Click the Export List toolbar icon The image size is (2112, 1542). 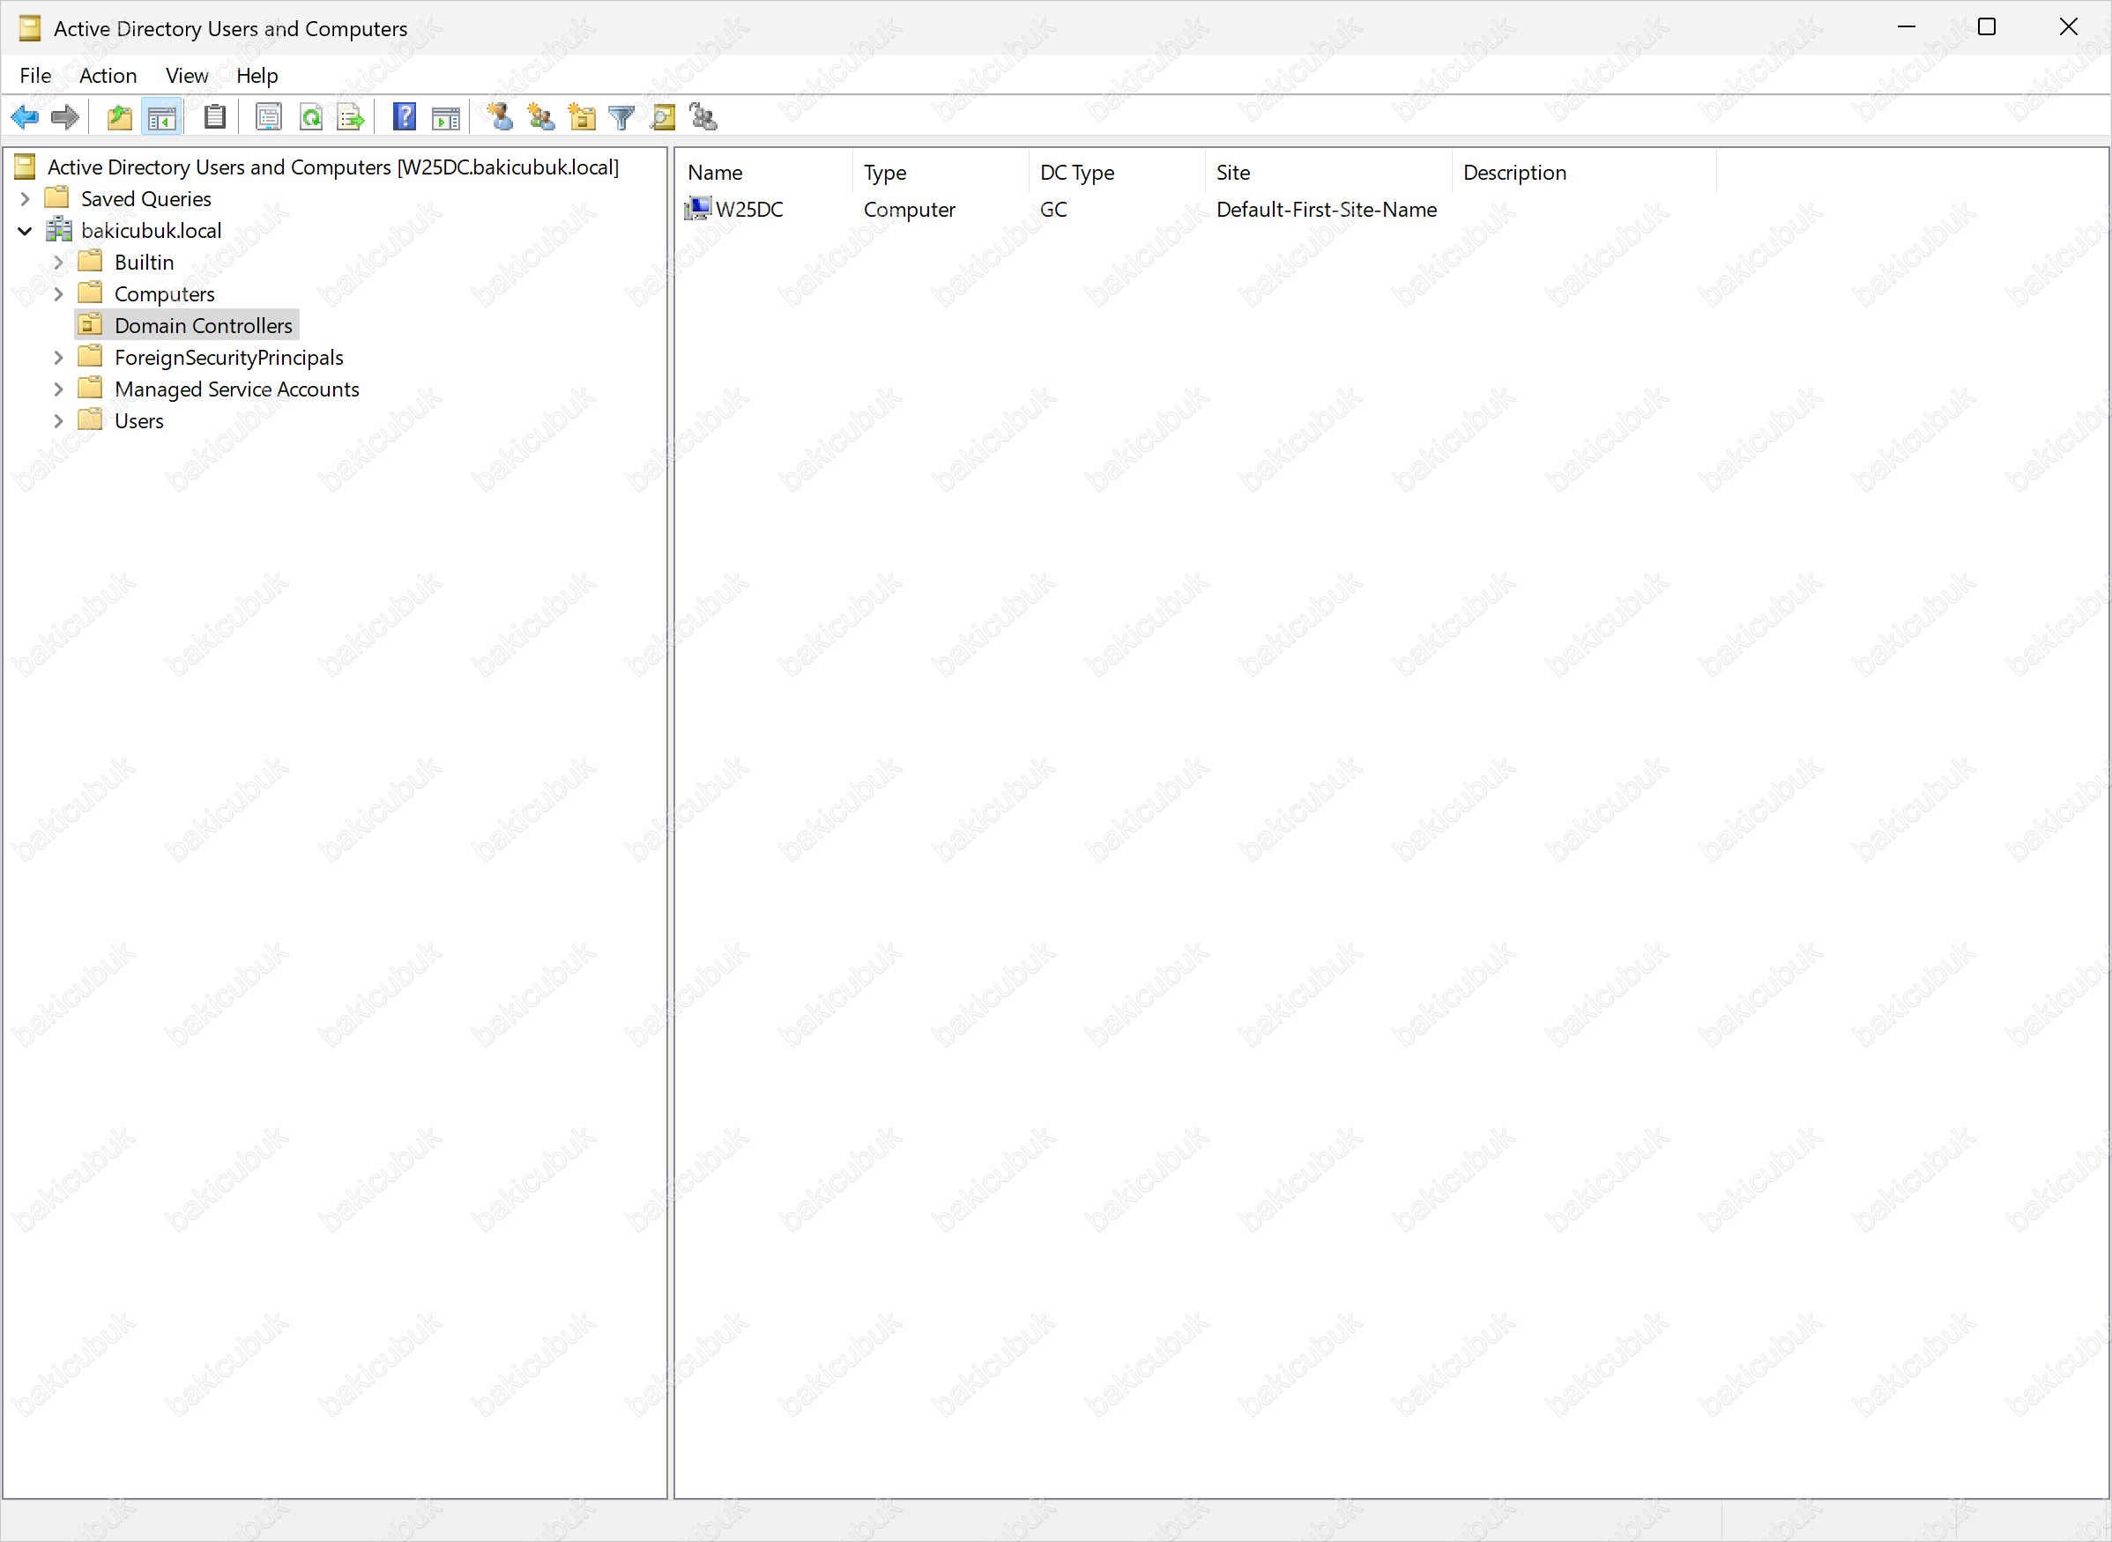[x=351, y=117]
